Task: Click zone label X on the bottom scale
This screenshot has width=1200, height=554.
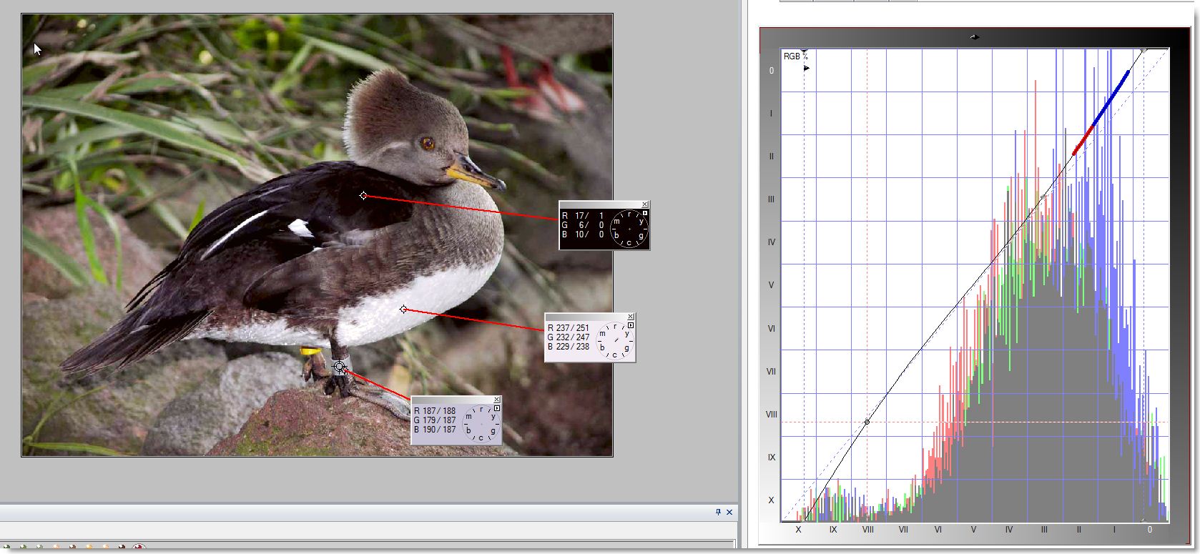Action: pos(798,530)
